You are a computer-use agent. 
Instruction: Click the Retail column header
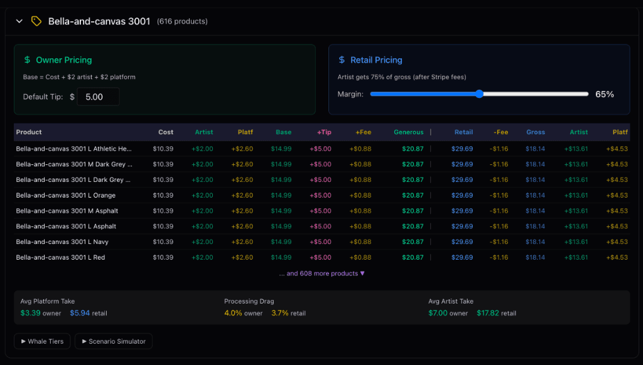click(463, 132)
